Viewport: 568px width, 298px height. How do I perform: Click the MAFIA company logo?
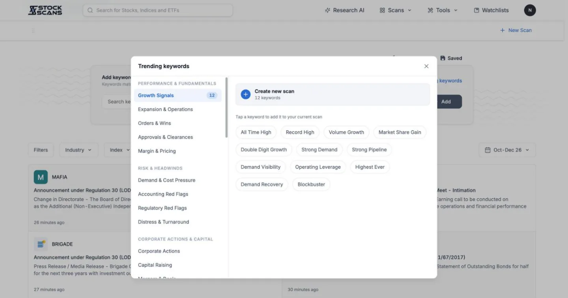(x=41, y=177)
